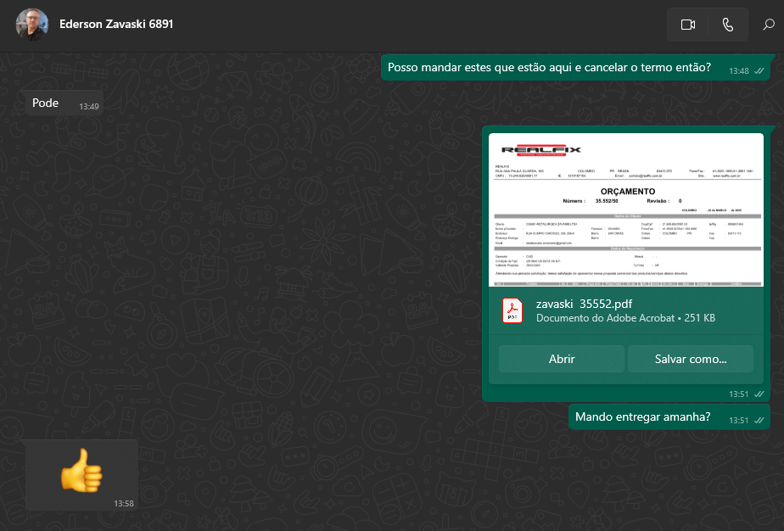The width and height of the screenshot is (784, 531).
Task: Click the REALFIX logo in document preview
Action: tap(541, 151)
